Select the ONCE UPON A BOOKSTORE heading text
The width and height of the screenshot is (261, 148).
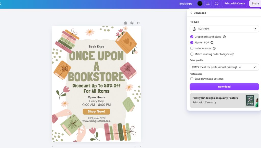tap(96, 66)
